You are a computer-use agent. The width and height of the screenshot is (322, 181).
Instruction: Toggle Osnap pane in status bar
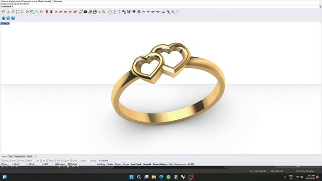(x=126, y=164)
